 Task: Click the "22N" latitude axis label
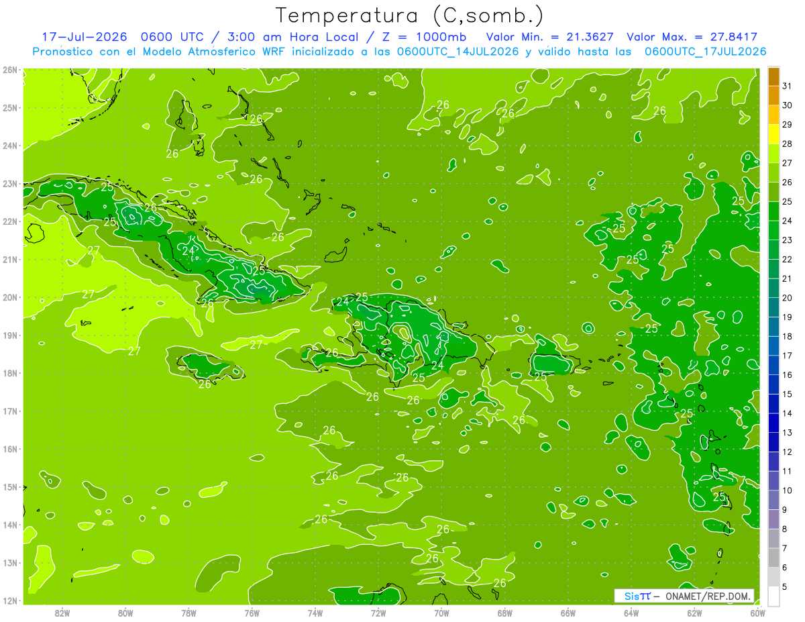click(10, 221)
